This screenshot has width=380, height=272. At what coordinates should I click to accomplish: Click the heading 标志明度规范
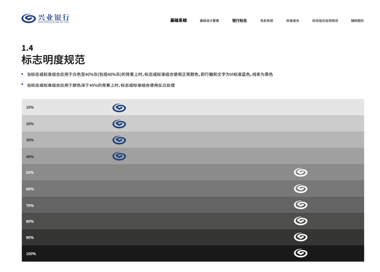click(53, 60)
